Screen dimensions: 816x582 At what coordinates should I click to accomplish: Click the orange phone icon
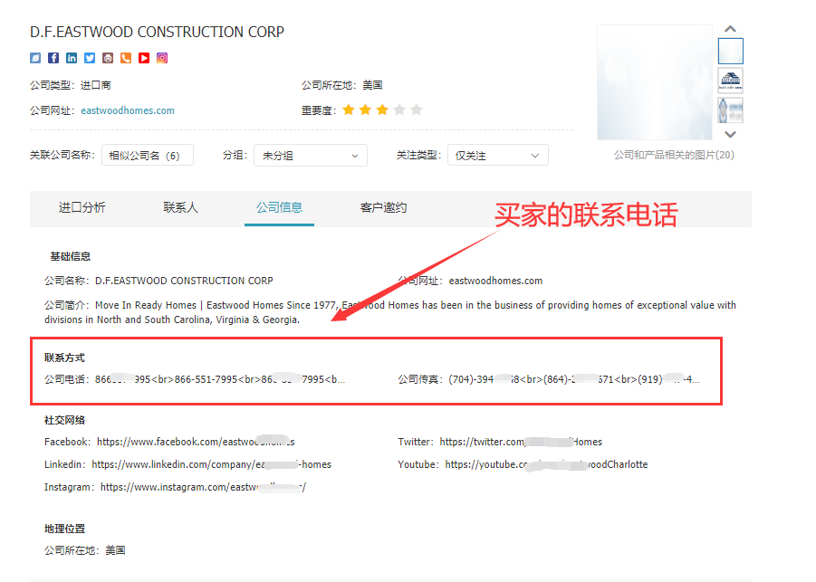(126, 58)
